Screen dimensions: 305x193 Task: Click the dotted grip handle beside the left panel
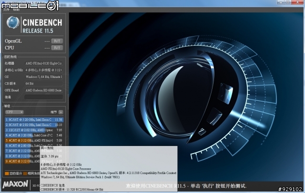68,101
